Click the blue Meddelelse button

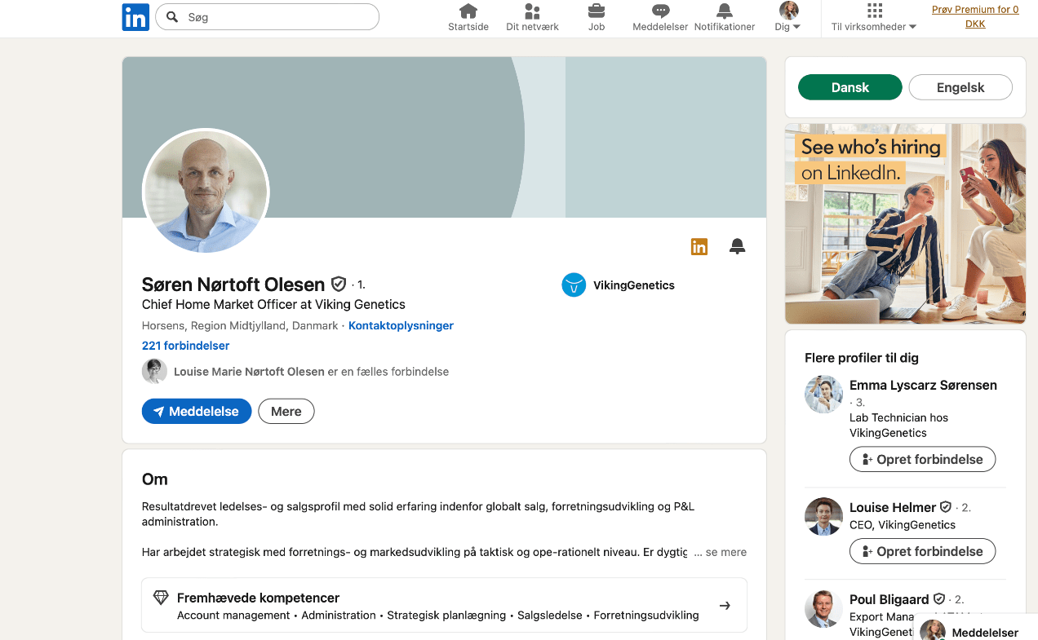tap(196, 412)
